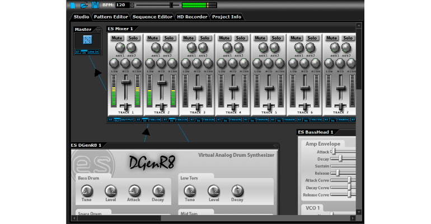Click the New Project file icon
This screenshot has height=224, width=431.
(x=73, y=6)
